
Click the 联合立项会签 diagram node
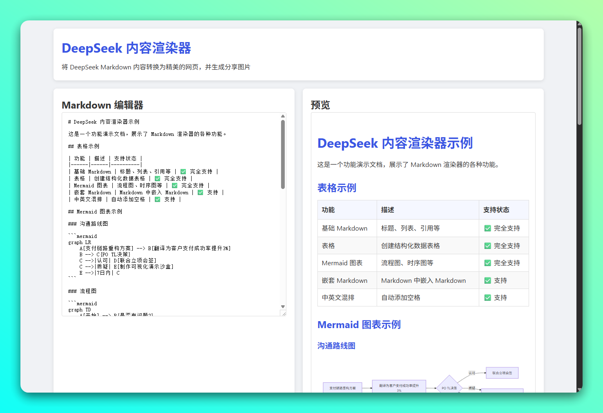(x=502, y=373)
